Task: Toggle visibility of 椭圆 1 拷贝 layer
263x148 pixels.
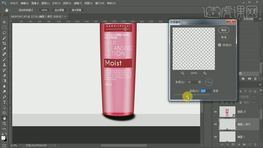Action: coord(215,124)
